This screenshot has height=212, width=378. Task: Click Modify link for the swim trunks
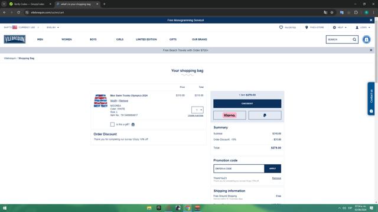[113, 101]
